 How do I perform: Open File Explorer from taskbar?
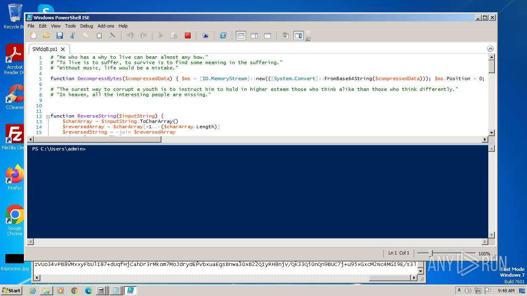47,291
